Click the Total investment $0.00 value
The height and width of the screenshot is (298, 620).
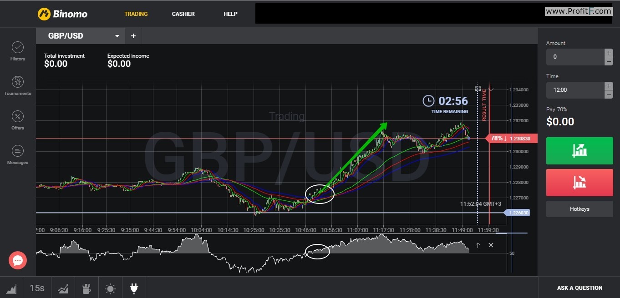pyautogui.click(x=56, y=64)
